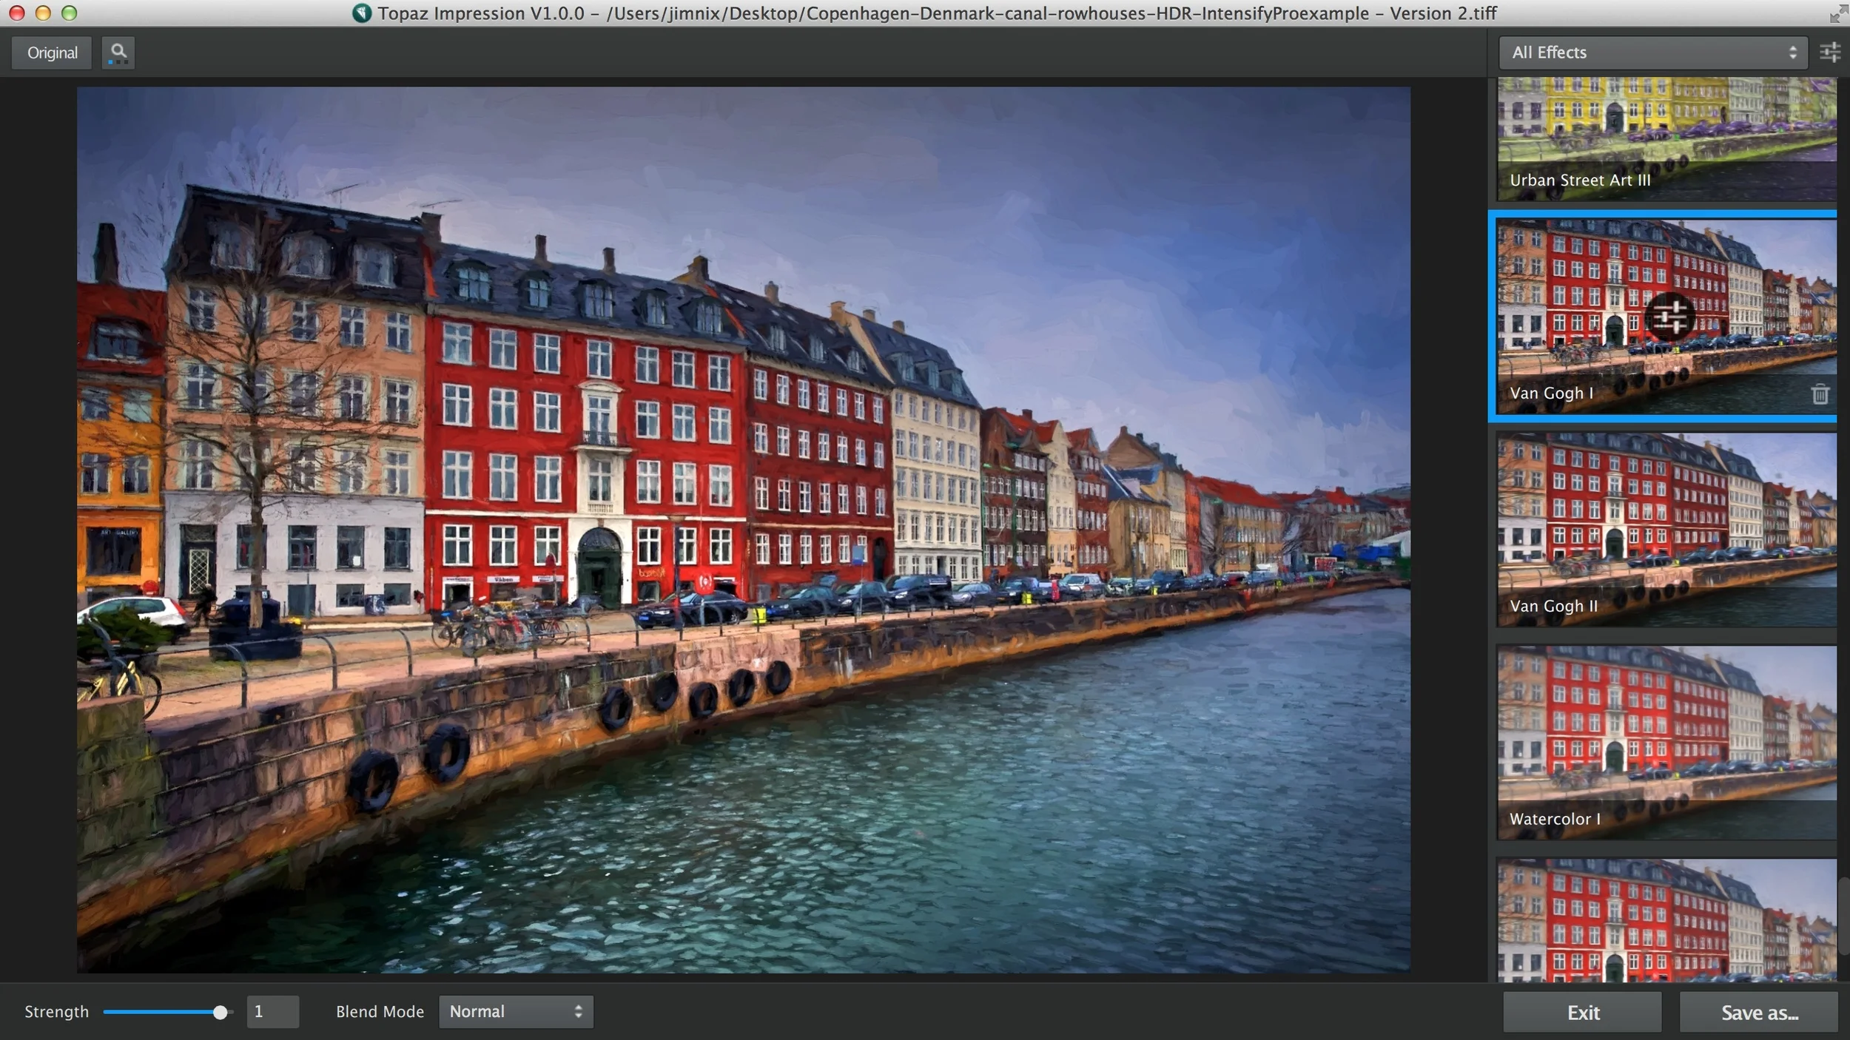Click the magnifier zoom icon
Image resolution: width=1850 pixels, height=1040 pixels.
(x=118, y=53)
